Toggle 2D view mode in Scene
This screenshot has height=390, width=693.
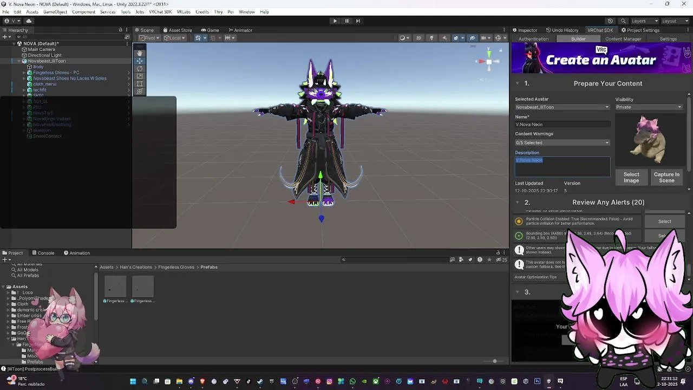click(x=418, y=38)
